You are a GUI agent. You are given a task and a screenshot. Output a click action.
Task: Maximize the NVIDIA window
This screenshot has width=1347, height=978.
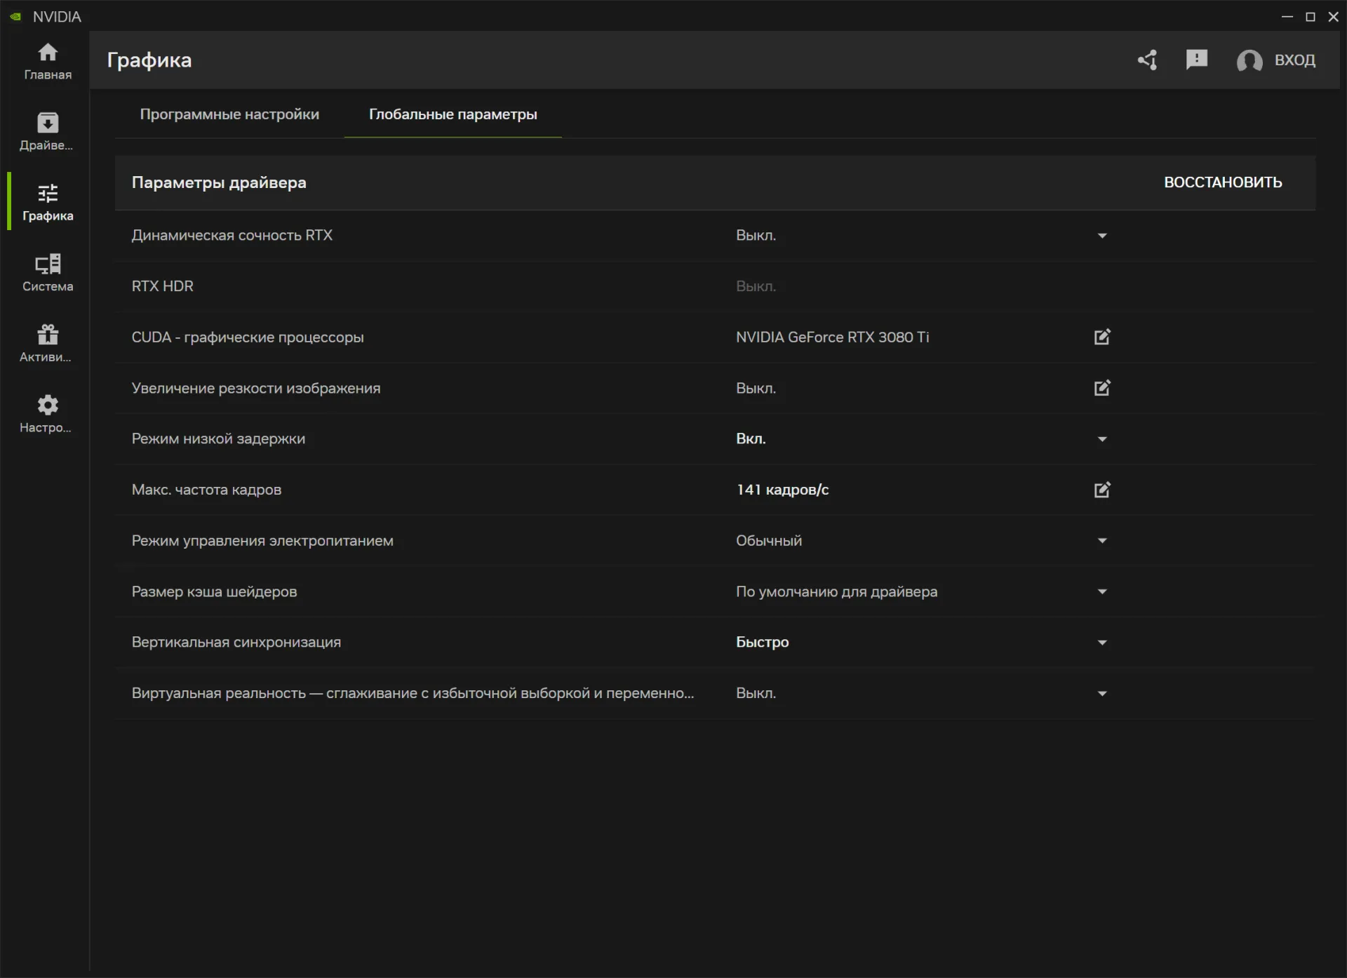coord(1310,16)
